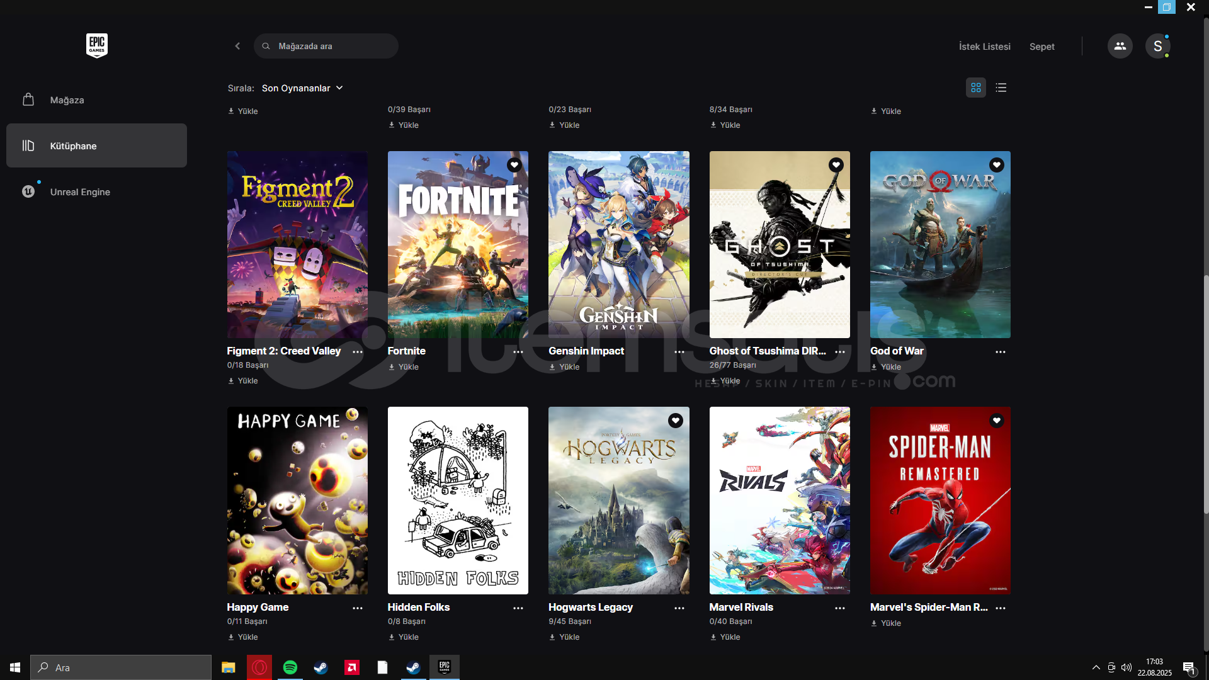Image resolution: width=1209 pixels, height=680 pixels.
Task: Open the Happy Game cover thumbnail
Action: click(297, 501)
